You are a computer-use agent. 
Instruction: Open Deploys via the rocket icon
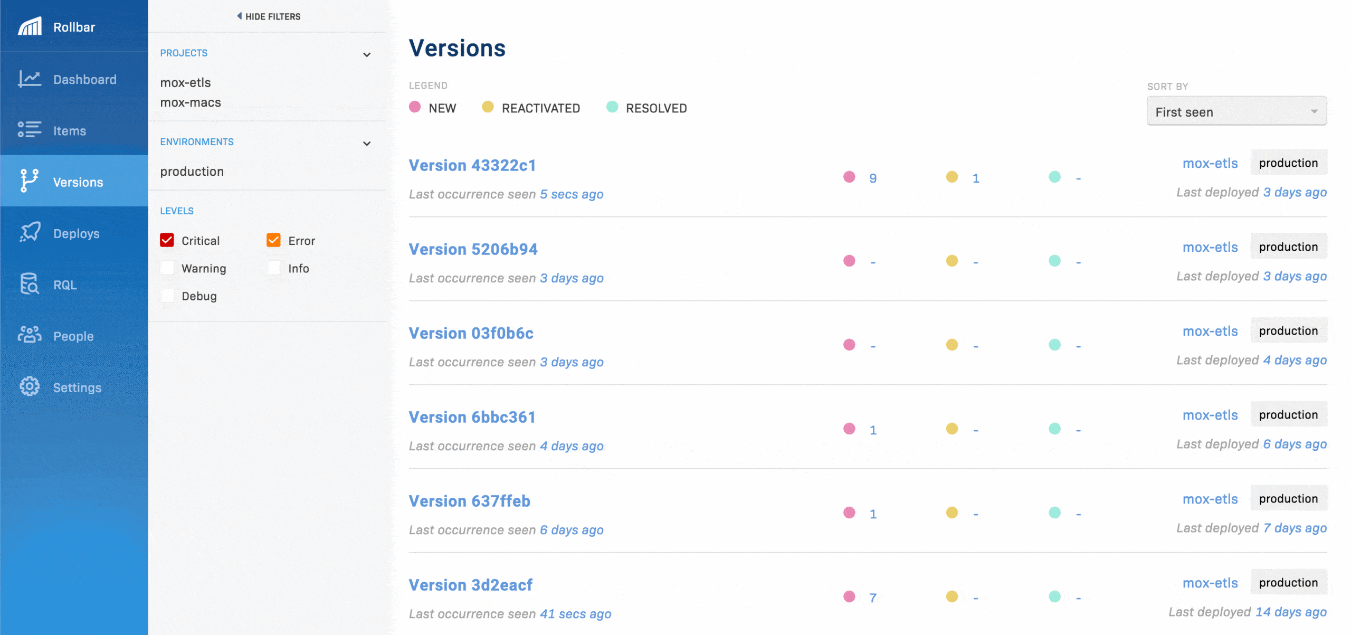point(30,232)
